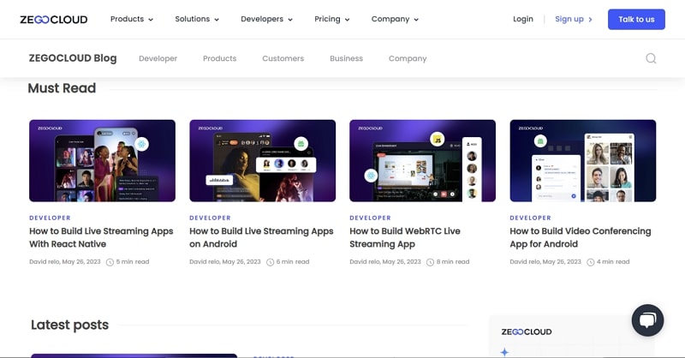Expand the Pricing dropdown menu
Viewport: 685px width, 358px height.
tap(332, 19)
